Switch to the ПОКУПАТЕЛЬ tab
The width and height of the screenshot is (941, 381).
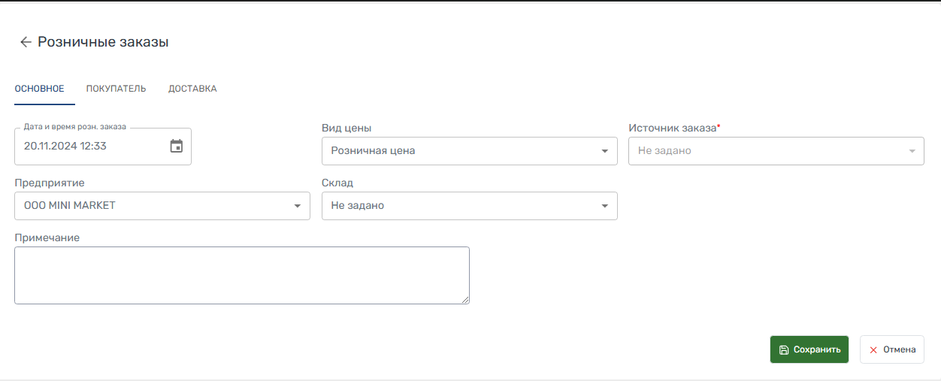pyautogui.click(x=116, y=89)
